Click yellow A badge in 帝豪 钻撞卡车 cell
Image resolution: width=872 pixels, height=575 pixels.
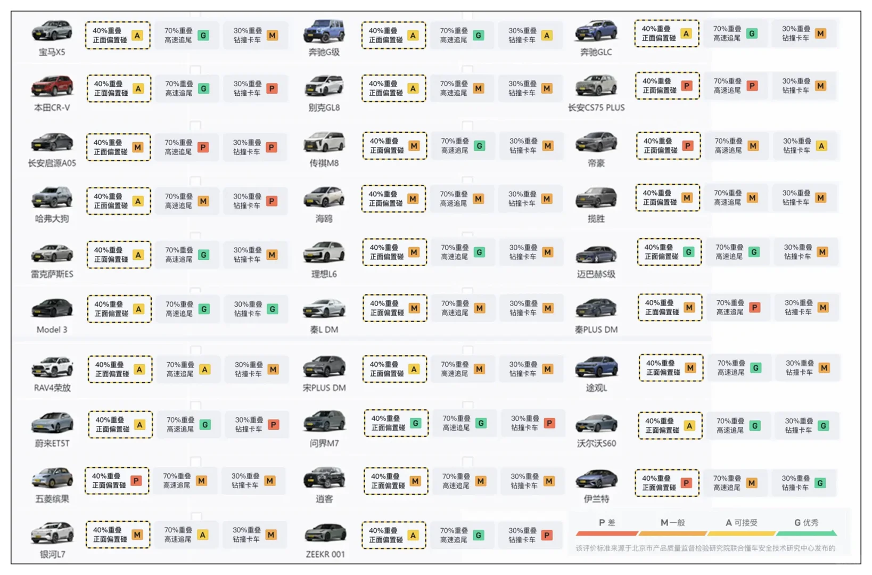point(821,146)
